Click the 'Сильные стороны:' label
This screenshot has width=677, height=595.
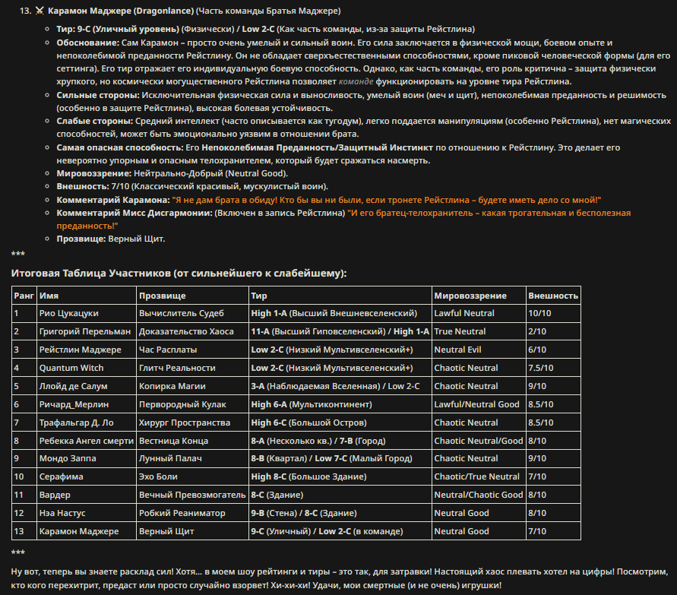click(x=98, y=95)
